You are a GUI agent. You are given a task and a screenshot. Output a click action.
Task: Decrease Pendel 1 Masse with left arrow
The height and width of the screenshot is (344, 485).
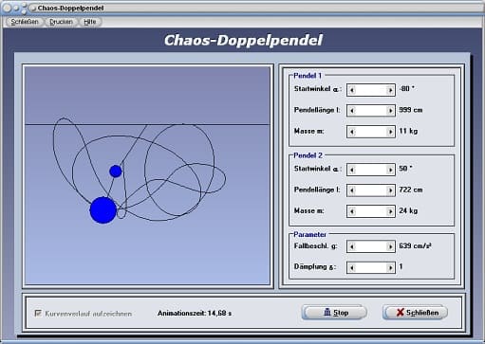click(x=352, y=132)
